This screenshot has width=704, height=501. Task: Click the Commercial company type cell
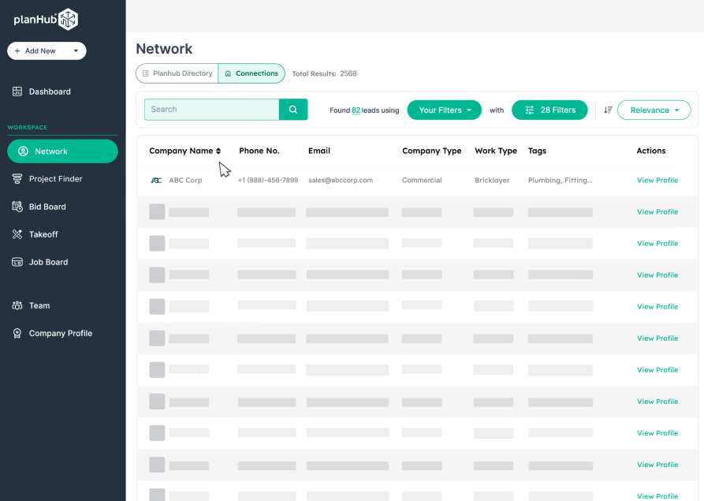pyautogui.click(x=422, y=180)
